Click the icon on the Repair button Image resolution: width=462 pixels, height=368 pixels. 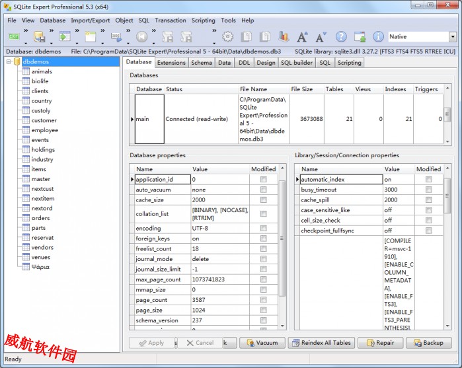coord(370,343)
